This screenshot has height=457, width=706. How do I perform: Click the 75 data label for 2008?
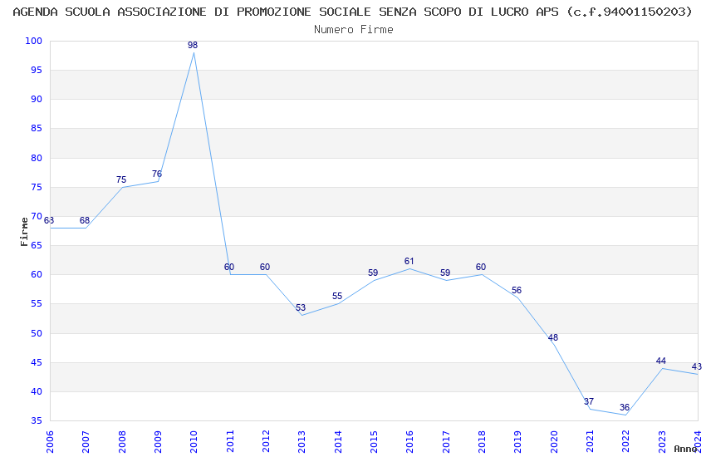pyautogui.click(x=121, y=179)
